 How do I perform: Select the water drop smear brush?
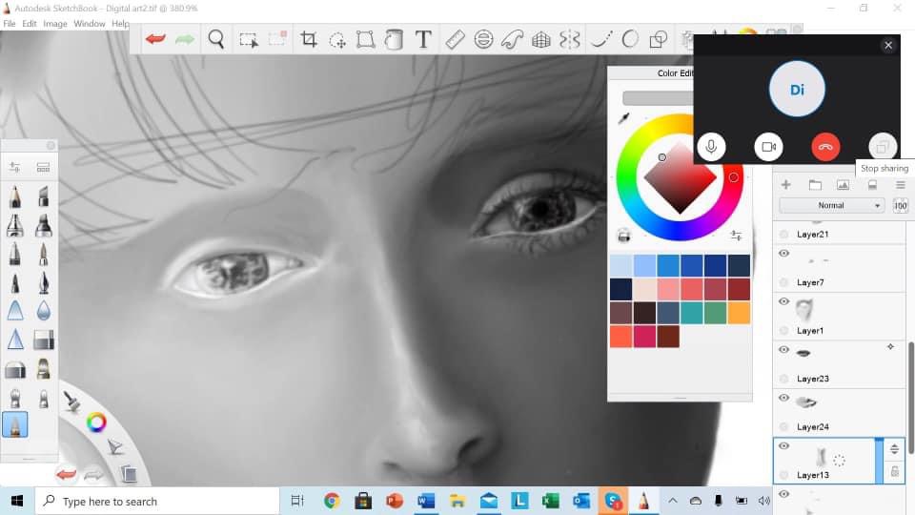click(43, 311)
